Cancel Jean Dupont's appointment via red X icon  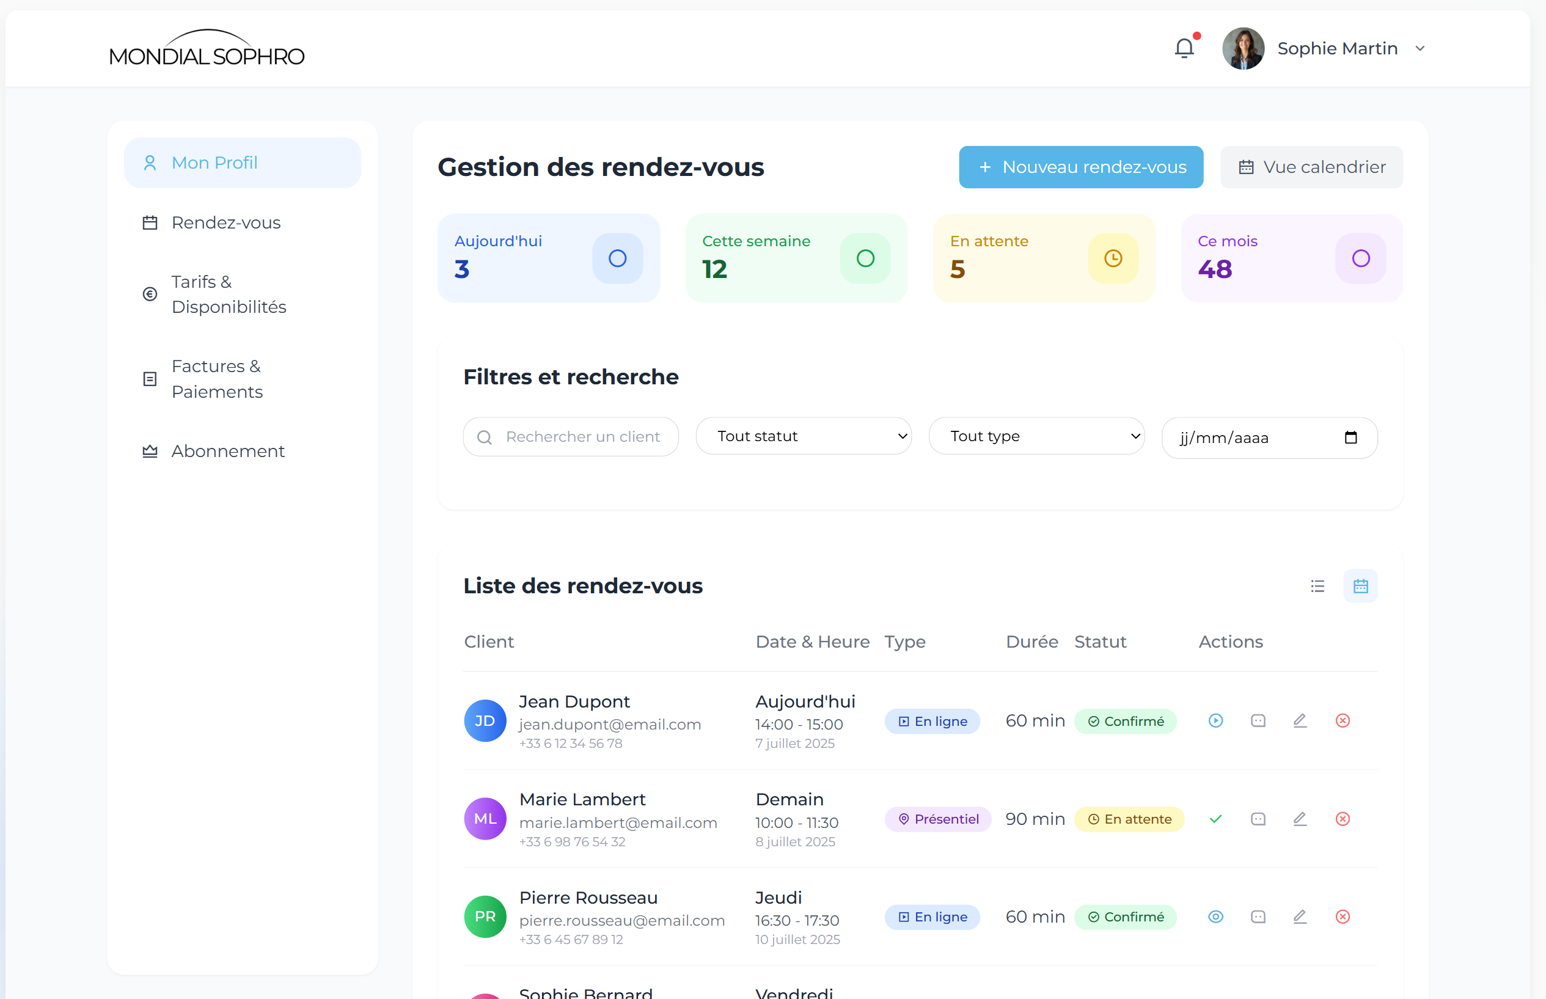pyautogui.click(x=1343, y=720)
